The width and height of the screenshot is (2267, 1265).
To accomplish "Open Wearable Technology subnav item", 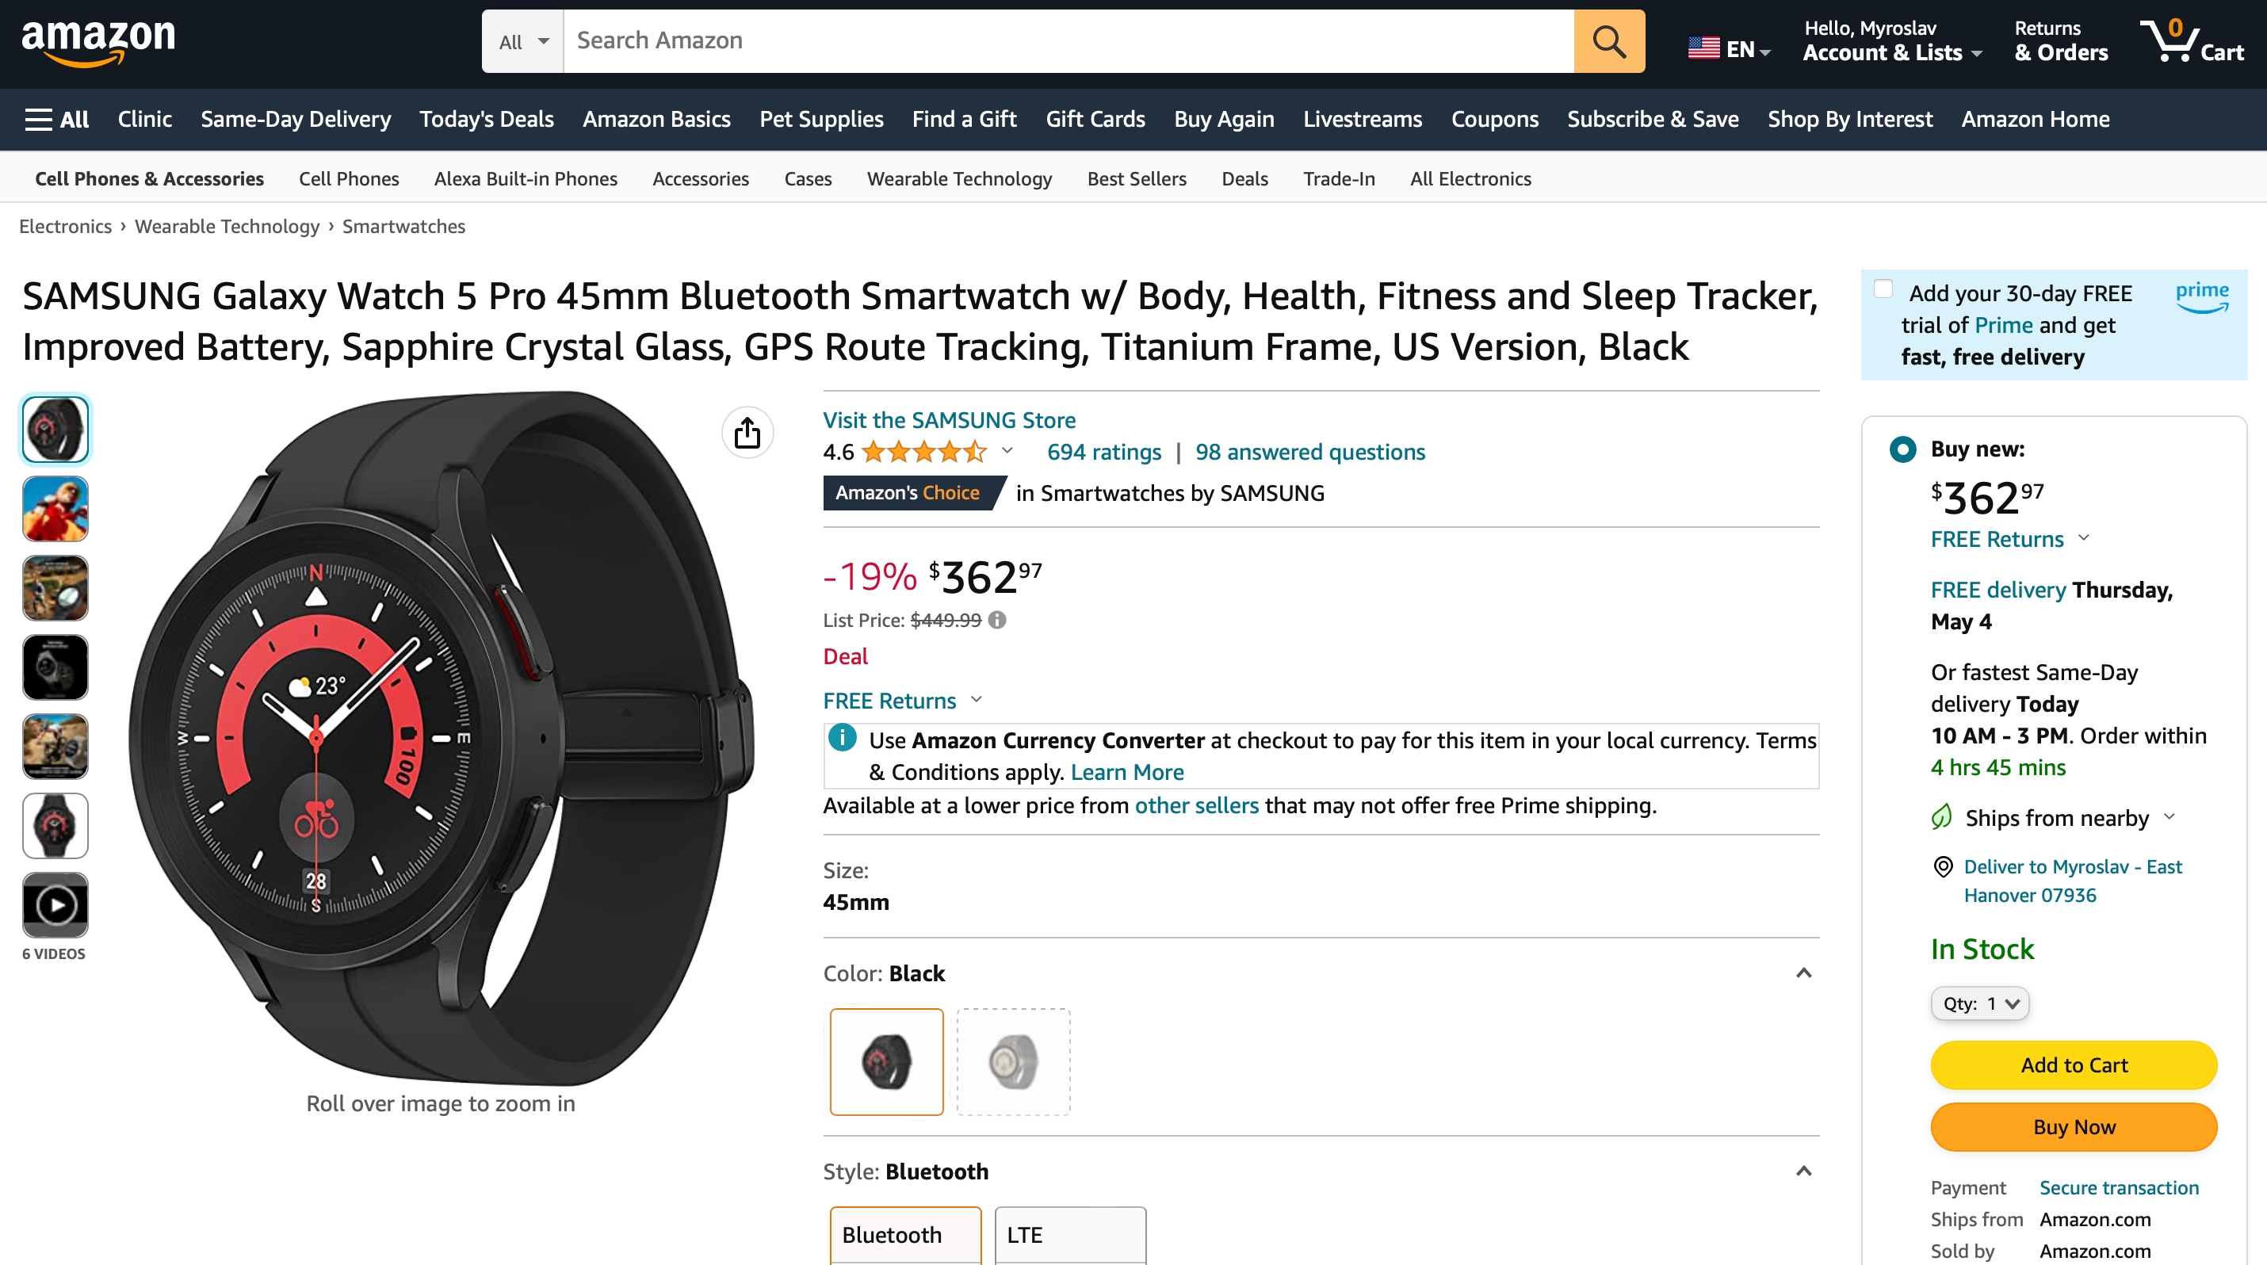I will (x=959, y=178).
